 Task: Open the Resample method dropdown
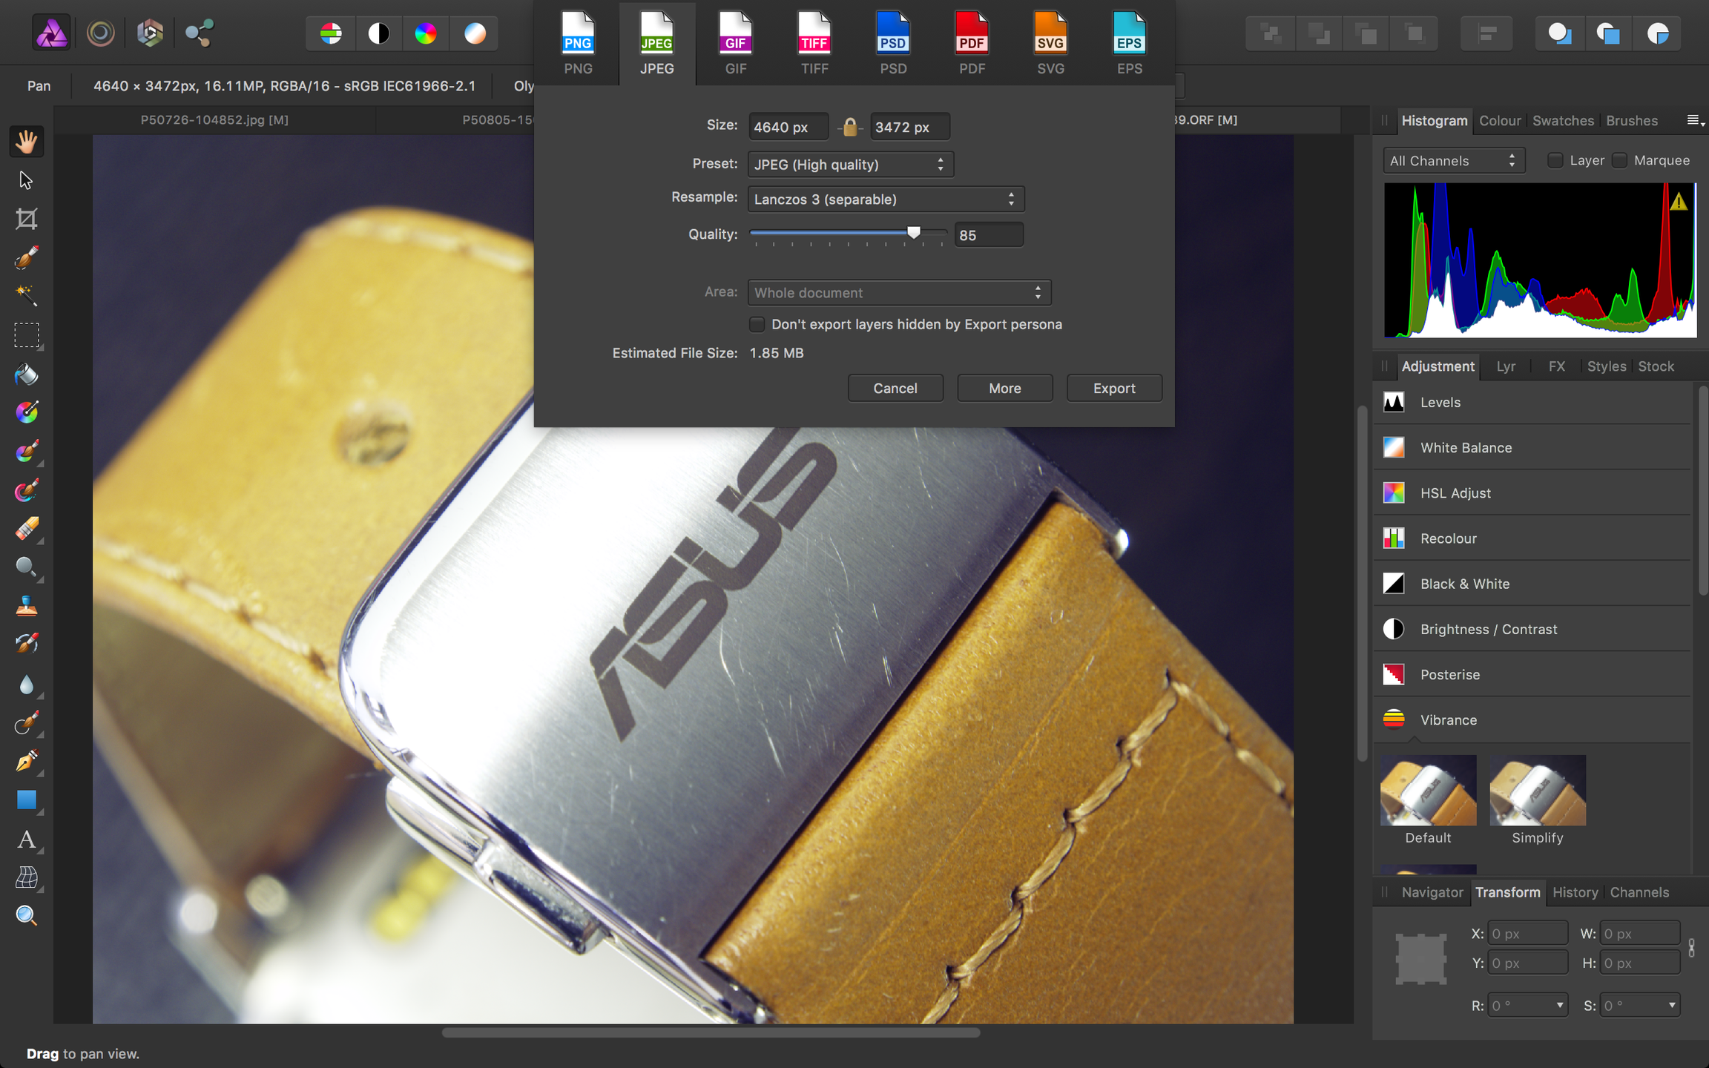click(x=886, y=199)
